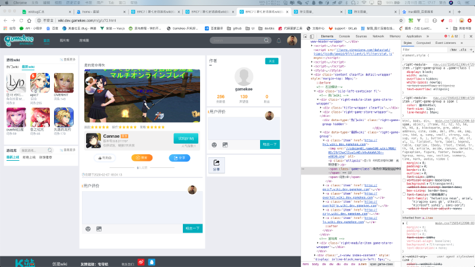
Task: Reload the page with the refresh icon
Action: tap(21, 21)
